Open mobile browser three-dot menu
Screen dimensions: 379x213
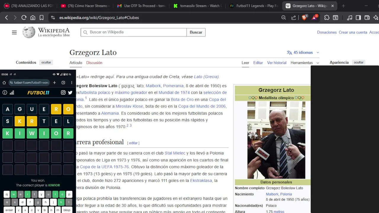point(72,83)
